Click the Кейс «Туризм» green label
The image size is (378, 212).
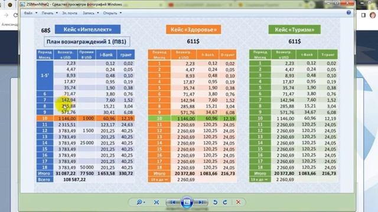click(294, 29)
